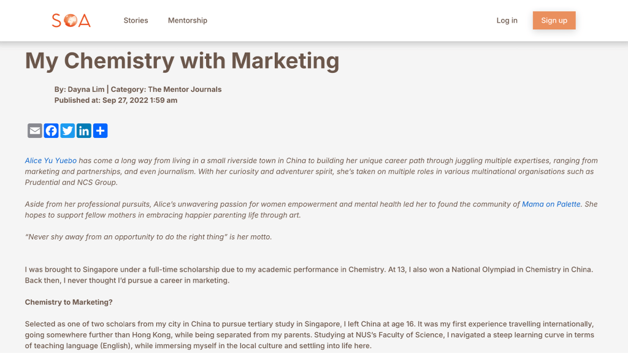628x353 pixels.
Task: Share this story on Twitter
Action: click(x=67, y=131)
